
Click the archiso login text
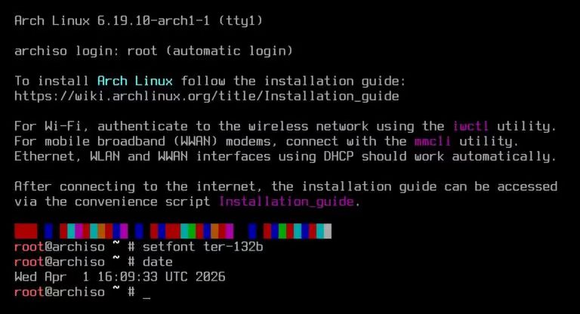tap(67, 51)
